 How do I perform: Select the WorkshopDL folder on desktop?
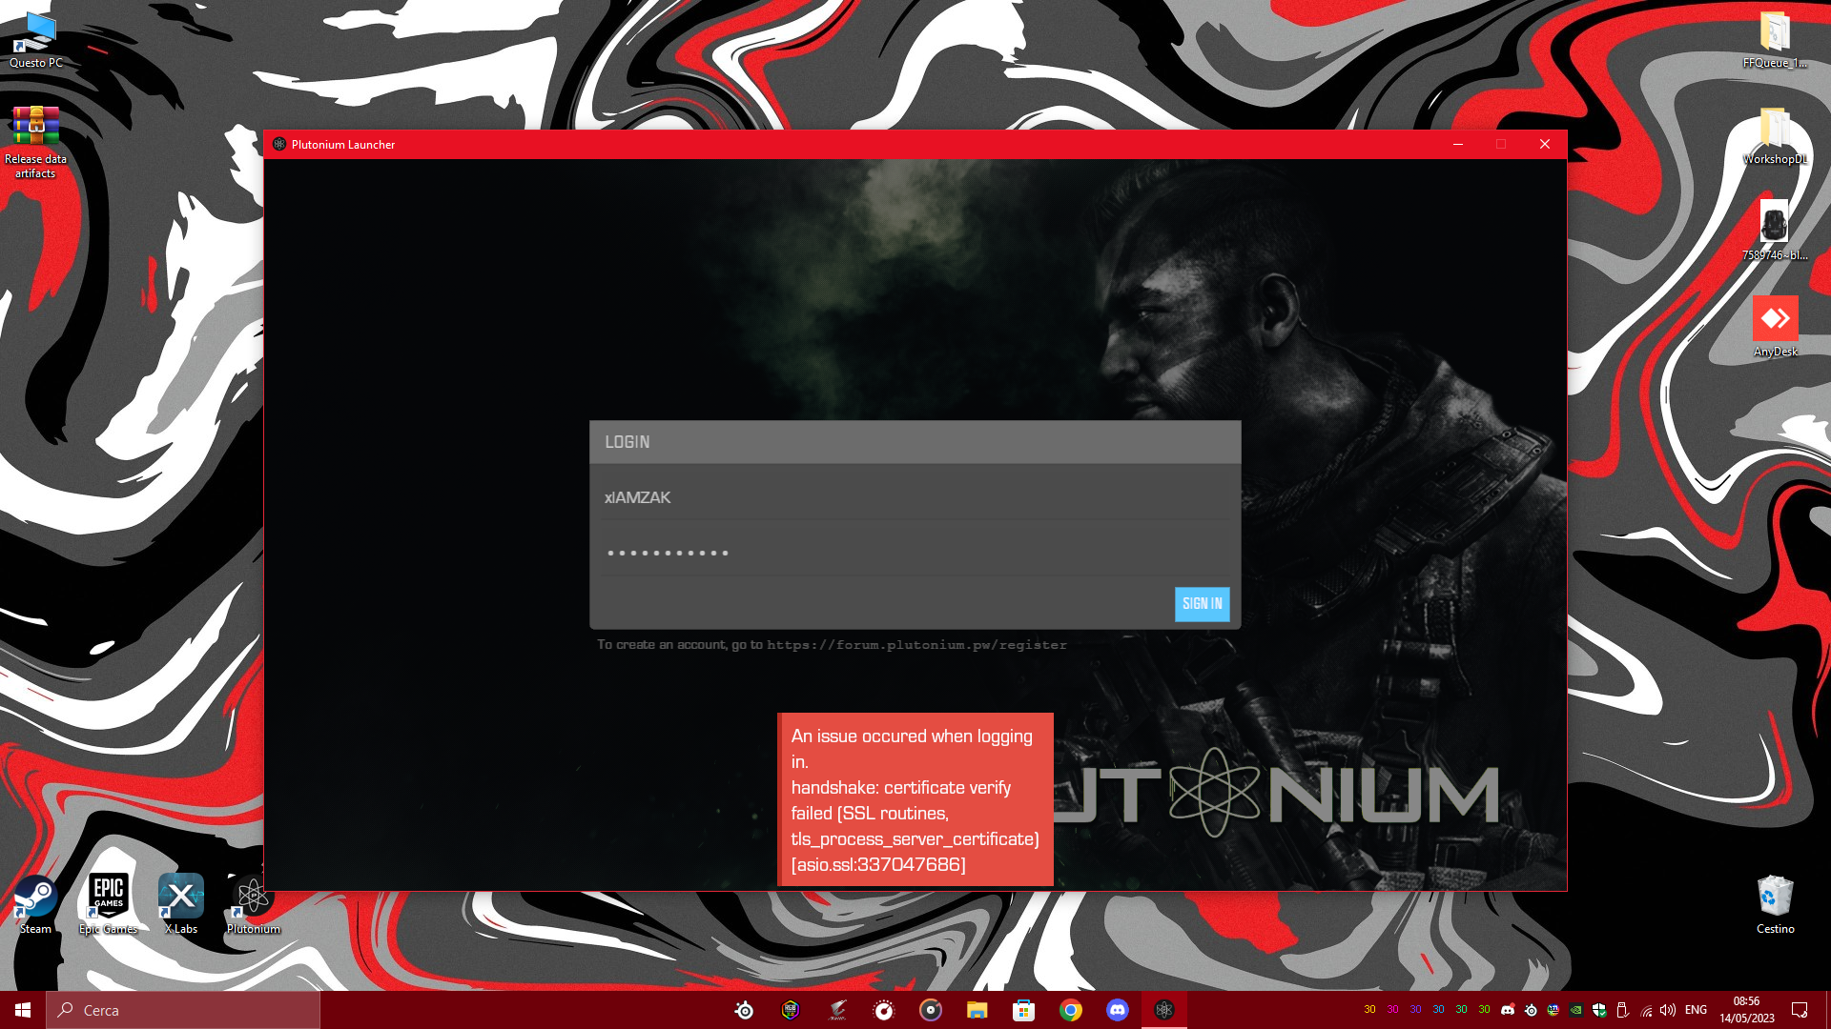pos(1775,136)
